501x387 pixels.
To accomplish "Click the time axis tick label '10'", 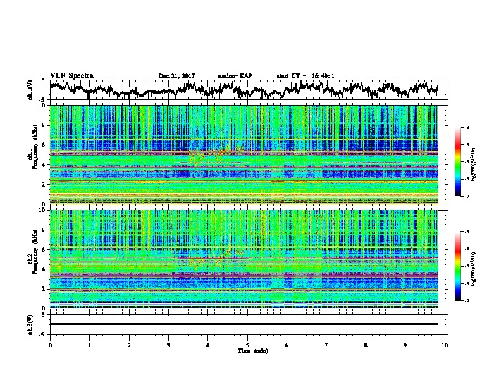I will pos(445,345).
